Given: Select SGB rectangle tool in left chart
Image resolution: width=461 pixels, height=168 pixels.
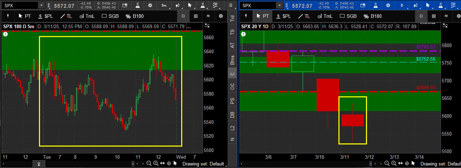Looking at the screenshot, I should click(109, 16).
